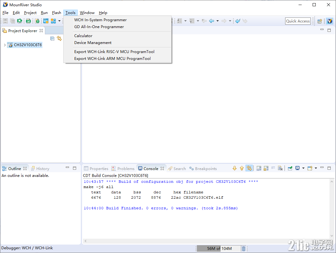The width and height of the screenshot is (336, 253).
Task: Click the blue curved undo arrow icon
Action: [x=238, y=21]
